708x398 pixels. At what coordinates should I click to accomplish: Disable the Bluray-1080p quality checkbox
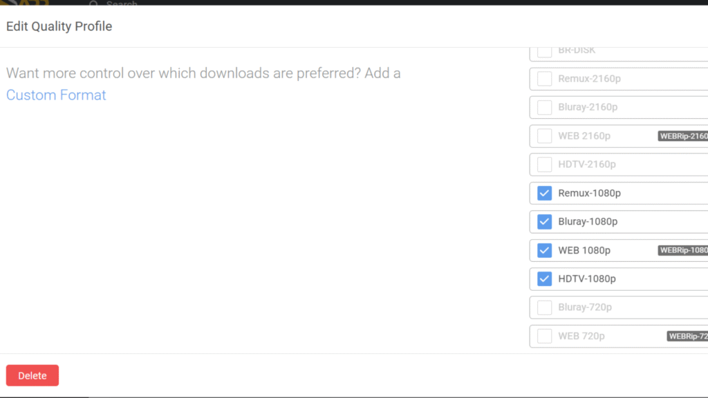tap(545, 222)
